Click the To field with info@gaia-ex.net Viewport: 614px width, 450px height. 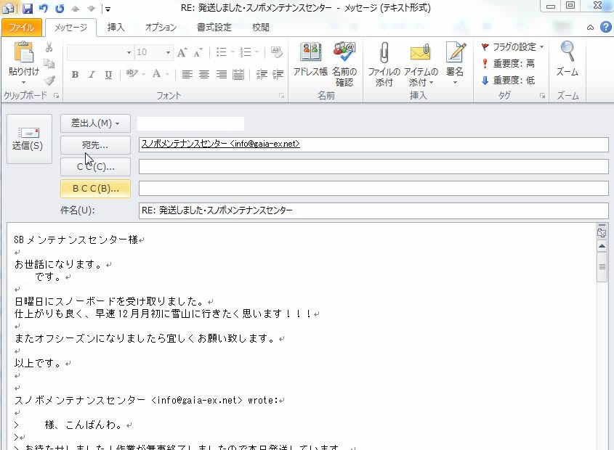click(373, 144)
